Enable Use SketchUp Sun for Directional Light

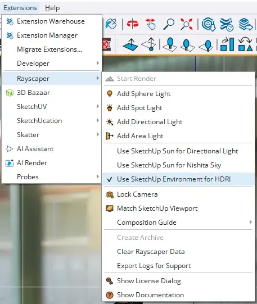click(x=178, y=151)
